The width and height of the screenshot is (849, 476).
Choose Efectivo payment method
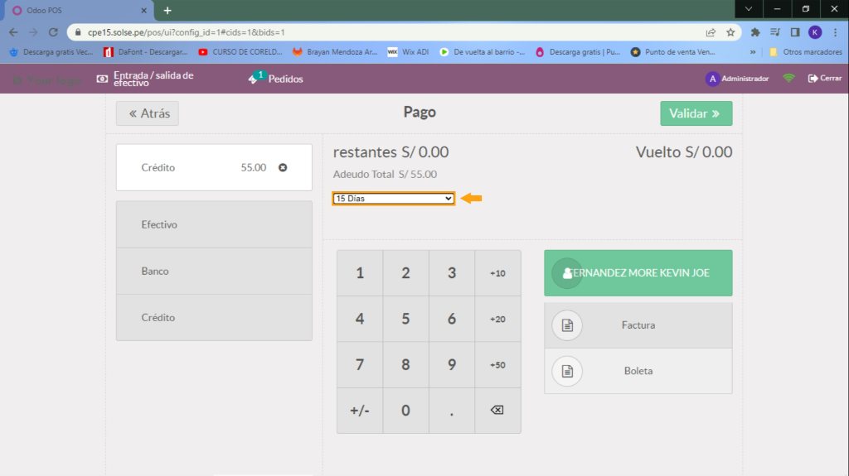[x=214, y=224]
